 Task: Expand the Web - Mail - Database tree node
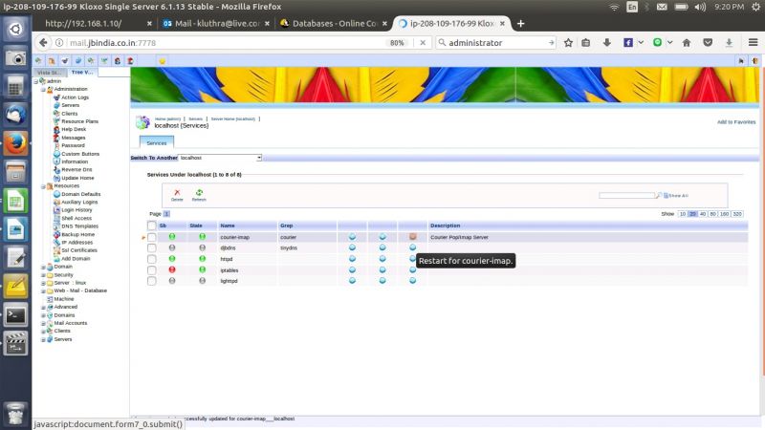(x=43, y=291)
